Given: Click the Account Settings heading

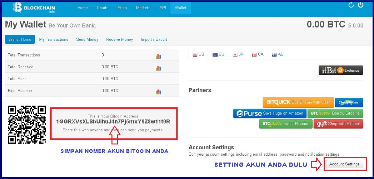Looking at the screenshot, I should tap(211, 147).
